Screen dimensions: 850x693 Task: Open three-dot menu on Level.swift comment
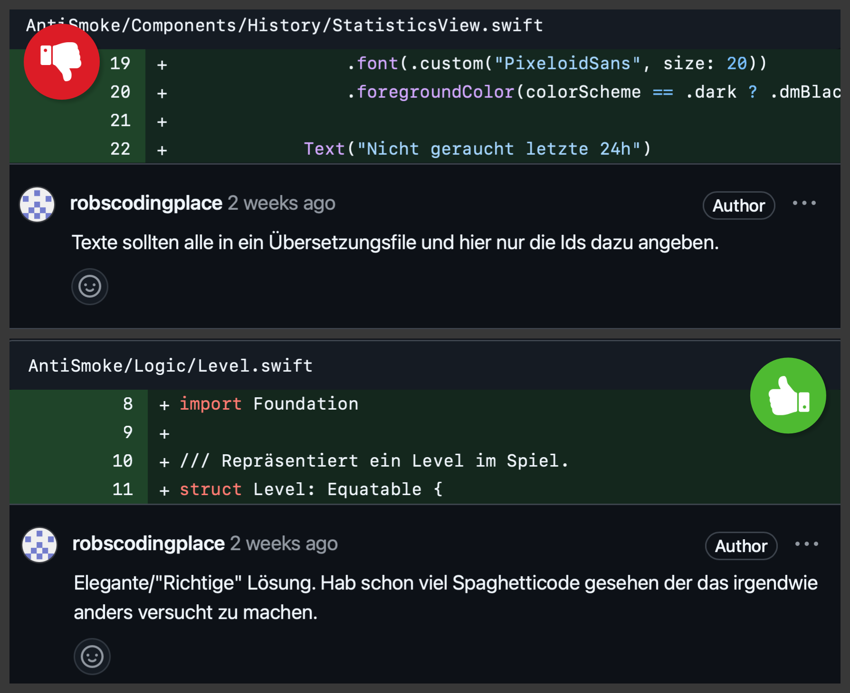point(806,544)
